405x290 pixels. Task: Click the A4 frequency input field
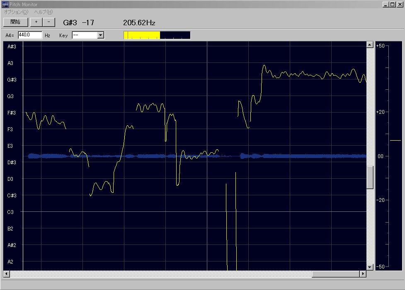[30, 35]
